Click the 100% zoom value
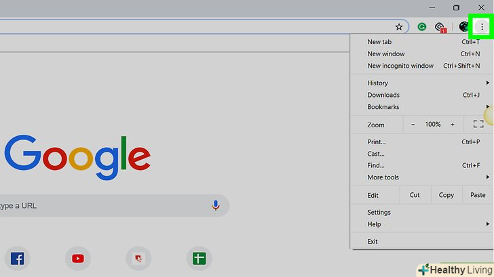The height and width of the screenshot is (277, 494). coord(432,125)
